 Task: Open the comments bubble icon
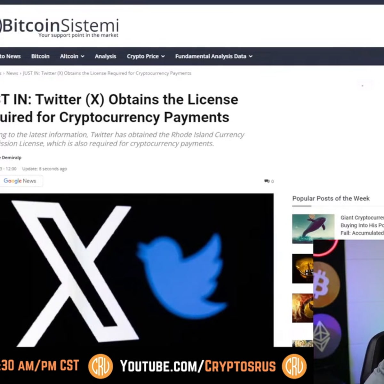(267, 181)
